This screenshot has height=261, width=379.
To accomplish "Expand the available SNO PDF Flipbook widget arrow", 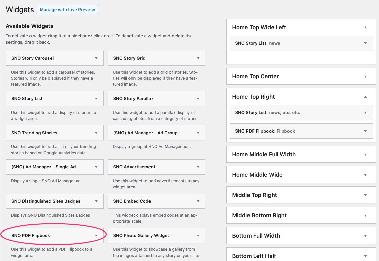I will 96,236.
